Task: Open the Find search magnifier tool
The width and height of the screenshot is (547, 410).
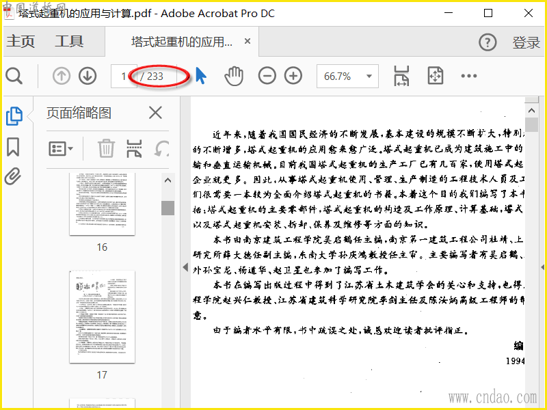Action: coord(14,76)
